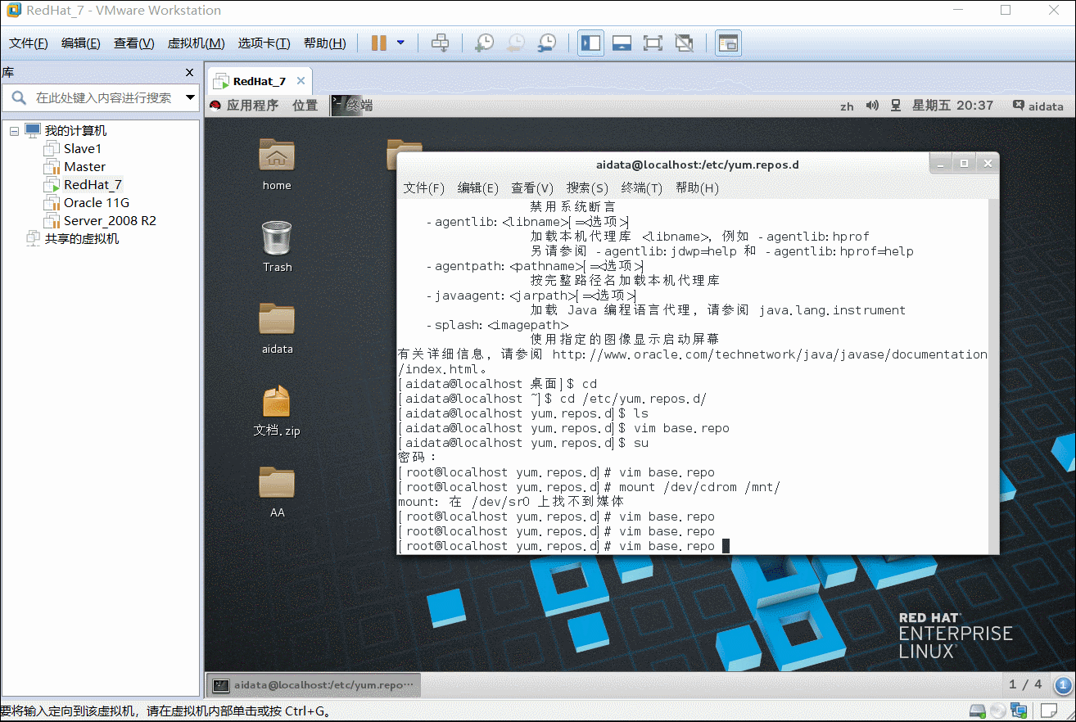Click the send Ctrl+Alt+Del toolbar icon

(440, 43)
